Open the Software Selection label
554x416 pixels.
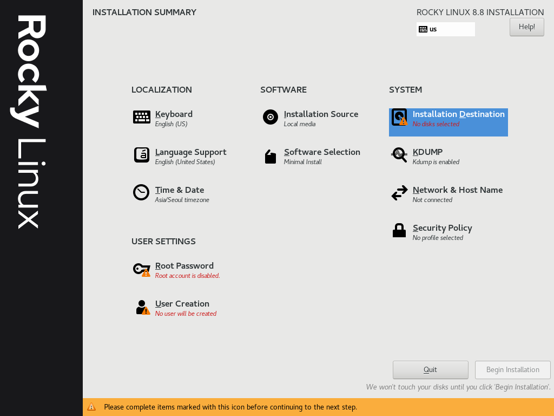pyautogui.click(x=322, y=152)
